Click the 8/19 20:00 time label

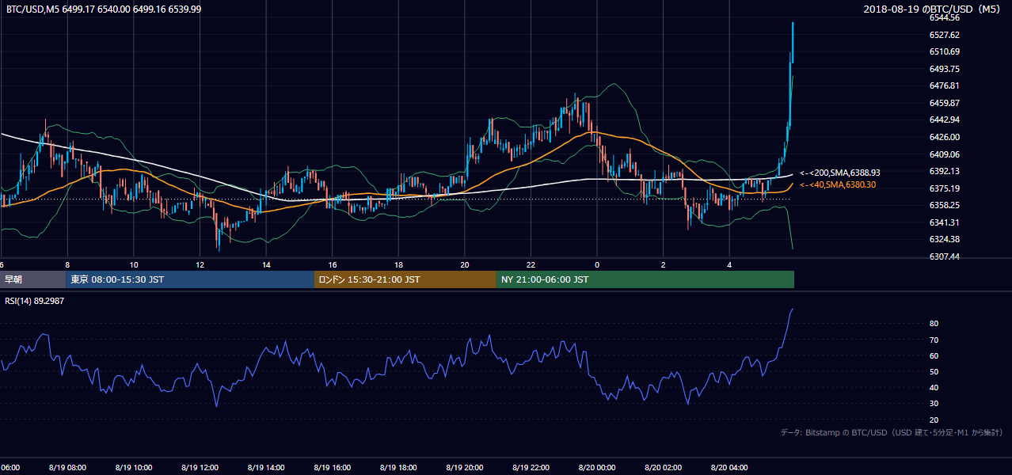pyautogui.click(x=465, y=468)
